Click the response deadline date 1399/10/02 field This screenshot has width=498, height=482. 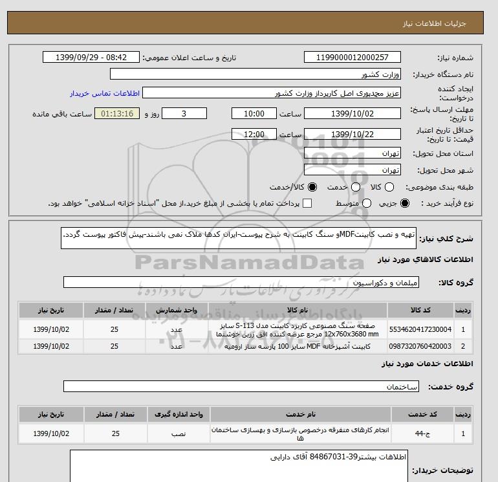352,113
